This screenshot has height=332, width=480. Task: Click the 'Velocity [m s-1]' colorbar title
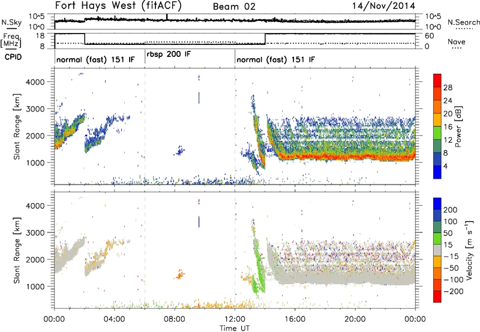click(469, 250)
